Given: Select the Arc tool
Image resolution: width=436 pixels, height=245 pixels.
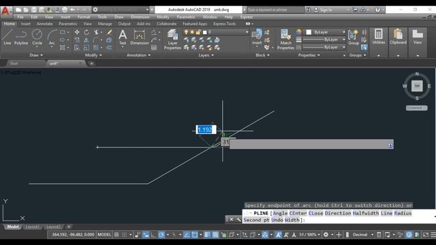Looking at the screenshot, I should pyautogui.click(x=52, y=37).
